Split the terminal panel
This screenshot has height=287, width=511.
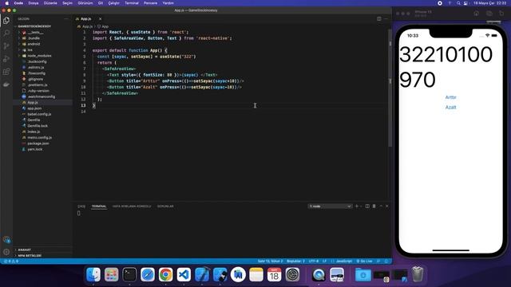click(367, 206)
